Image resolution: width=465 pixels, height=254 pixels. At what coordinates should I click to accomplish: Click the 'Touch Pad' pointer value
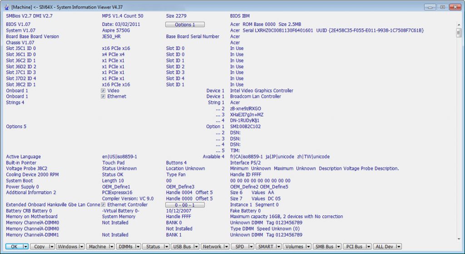tap(113, 163)
